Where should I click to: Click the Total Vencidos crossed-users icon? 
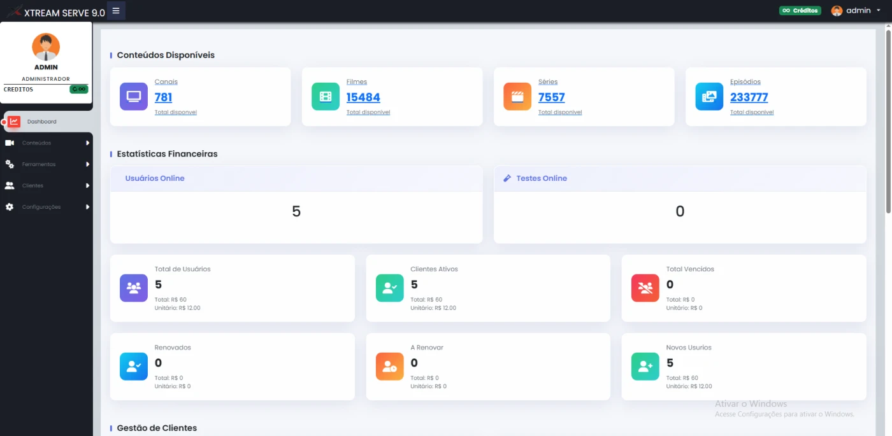[645, 288]
